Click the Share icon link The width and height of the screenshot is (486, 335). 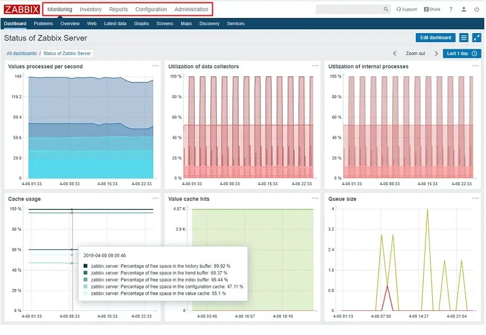[x=432, y=10]
